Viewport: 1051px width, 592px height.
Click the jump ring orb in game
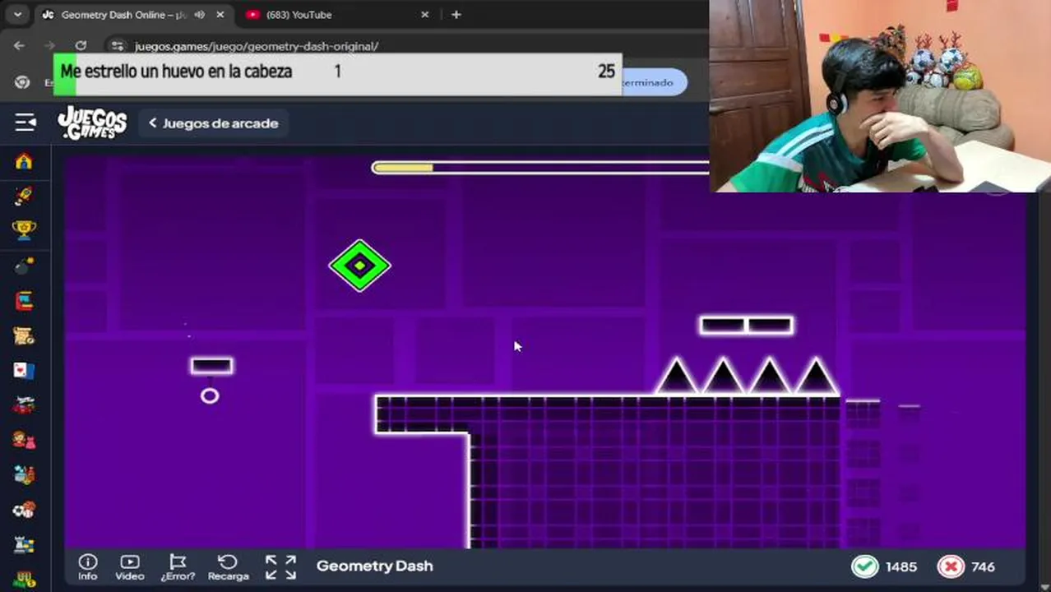click(210, 396)
